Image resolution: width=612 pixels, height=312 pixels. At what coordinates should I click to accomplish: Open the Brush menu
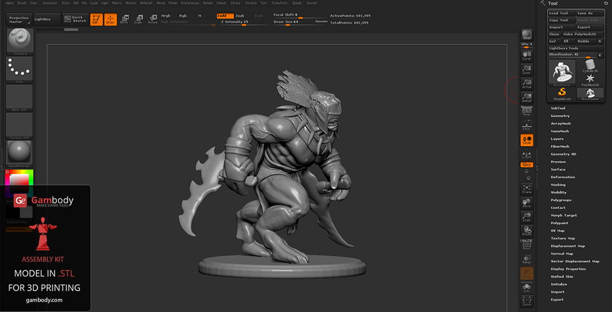[22, 2]
